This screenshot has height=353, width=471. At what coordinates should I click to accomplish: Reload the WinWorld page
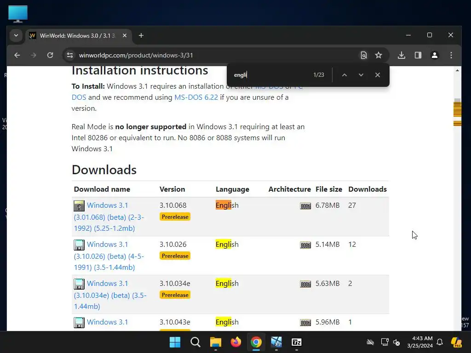point(50,55)
